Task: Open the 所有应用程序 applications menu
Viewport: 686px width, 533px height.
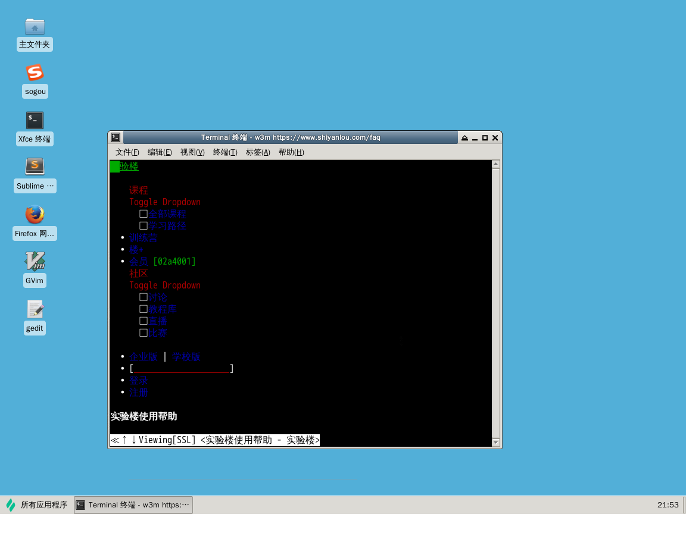Action: (x=37, y=504)
